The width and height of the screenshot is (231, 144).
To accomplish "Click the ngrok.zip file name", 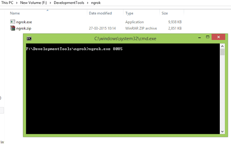I will pos(24,28).
